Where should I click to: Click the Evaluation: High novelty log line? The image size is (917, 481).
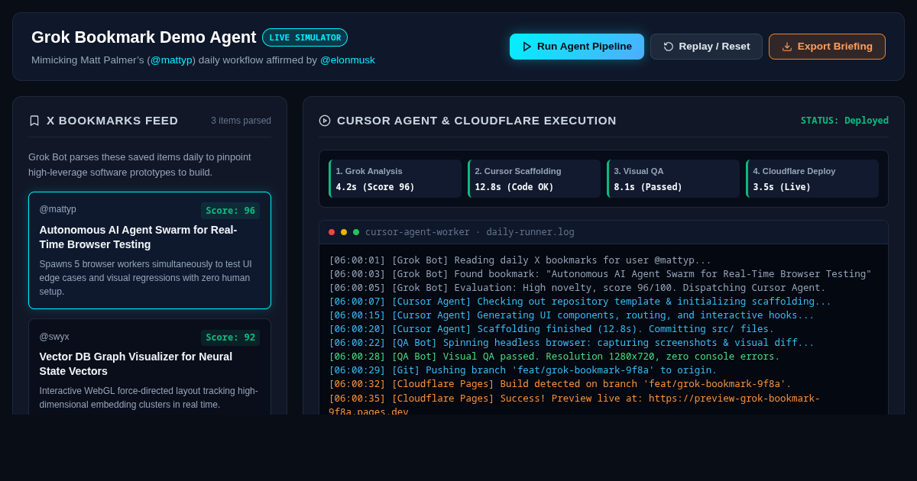pyautogui.click(x=577, y=288)
